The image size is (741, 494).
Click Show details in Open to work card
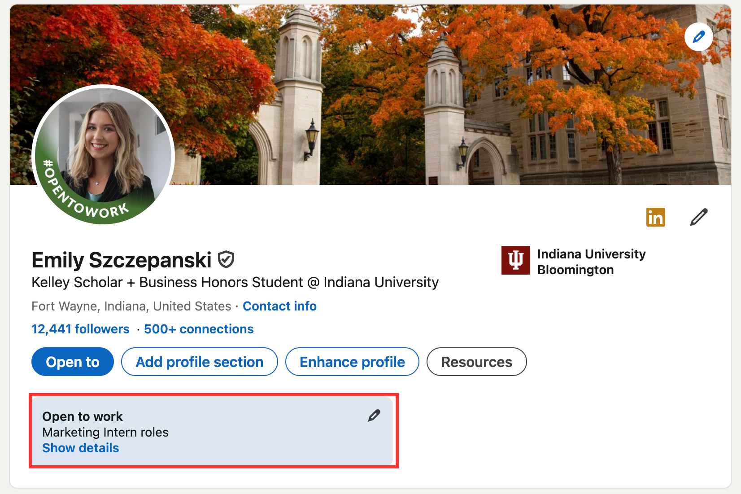(81, 448)
